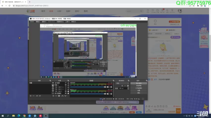Adjust the transition duration stepper arrows
Screen dimensions: 211x118
click(128, 88)
